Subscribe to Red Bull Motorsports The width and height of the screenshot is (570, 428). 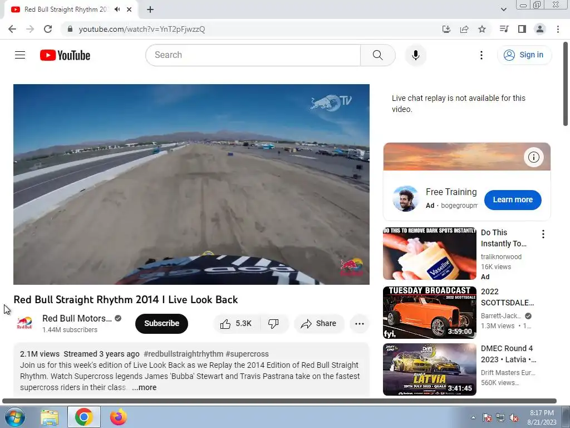tap(162, 324)
